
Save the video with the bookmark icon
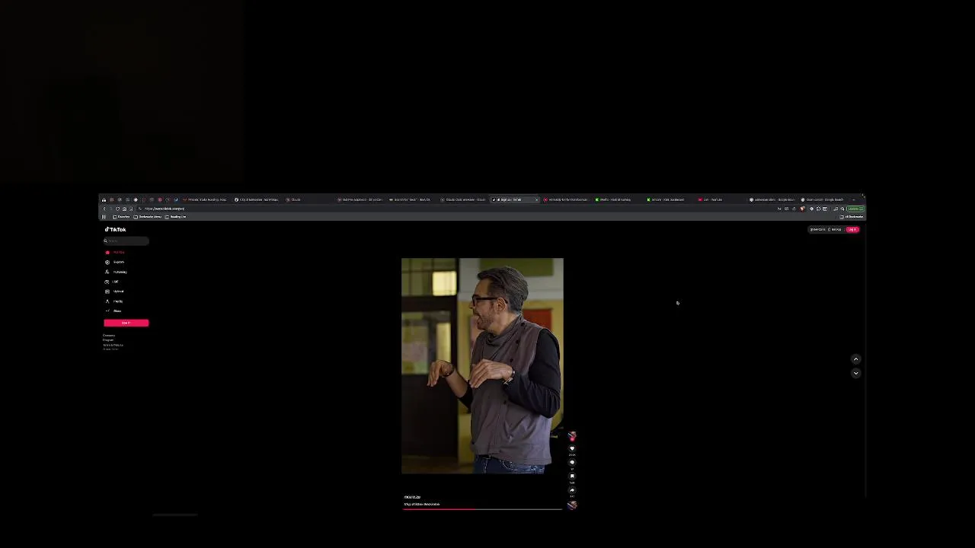click(572, 476)
